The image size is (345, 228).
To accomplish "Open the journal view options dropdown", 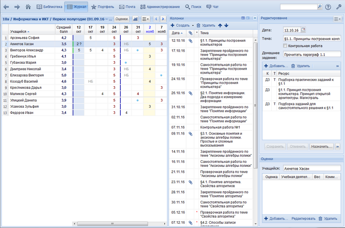I will [146, 19].
